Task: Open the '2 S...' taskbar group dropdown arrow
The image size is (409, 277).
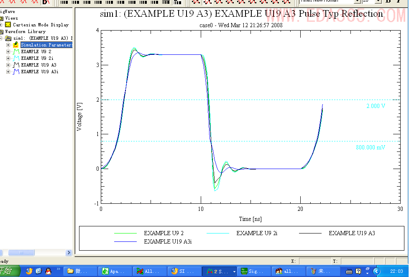Action: click(234, 272)
